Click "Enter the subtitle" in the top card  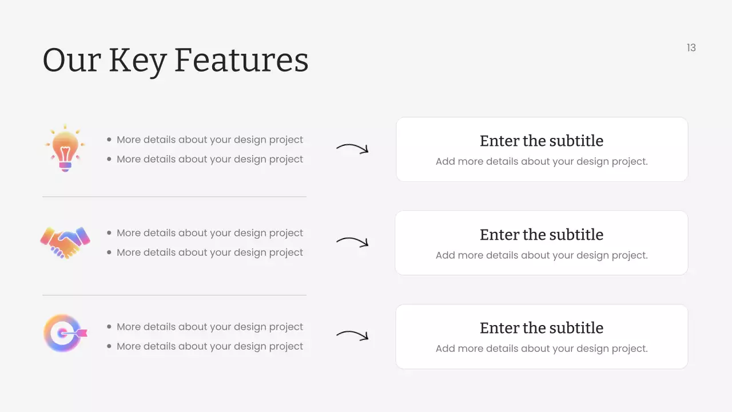pos(542,141)
